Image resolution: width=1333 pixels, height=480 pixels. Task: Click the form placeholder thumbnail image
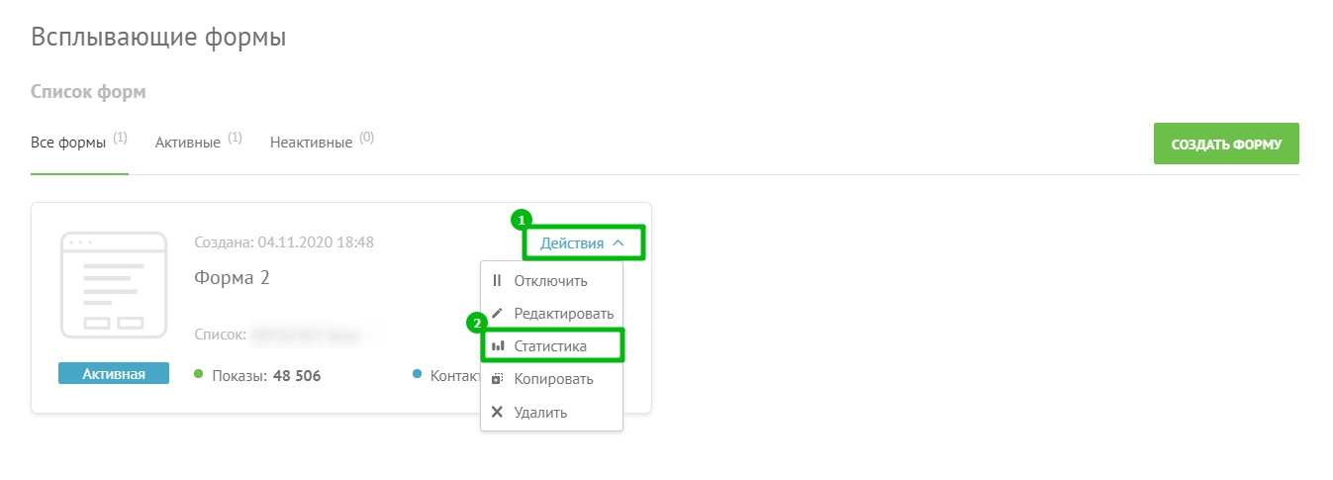point(114,284)
